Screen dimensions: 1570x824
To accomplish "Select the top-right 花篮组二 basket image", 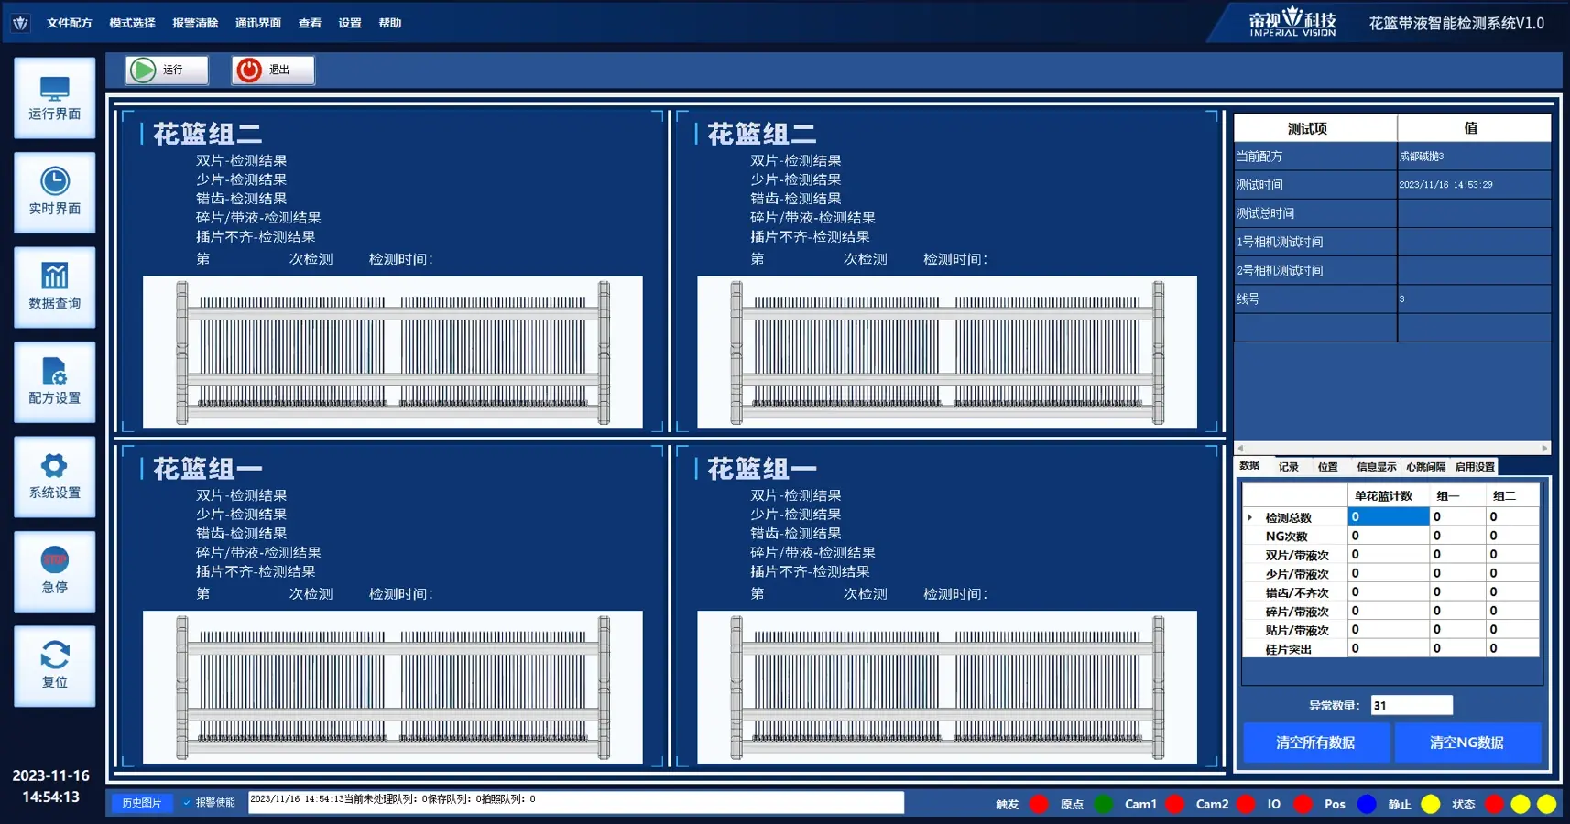I will 947,352.
